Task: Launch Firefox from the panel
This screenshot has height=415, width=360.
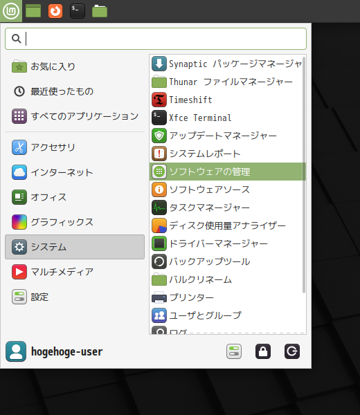Action: click(x=55, y=11)
